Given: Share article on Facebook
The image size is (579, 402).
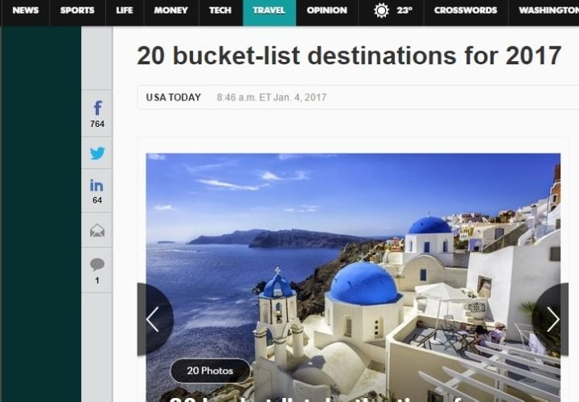Looking at the screenshot, I should click(97, 113).
